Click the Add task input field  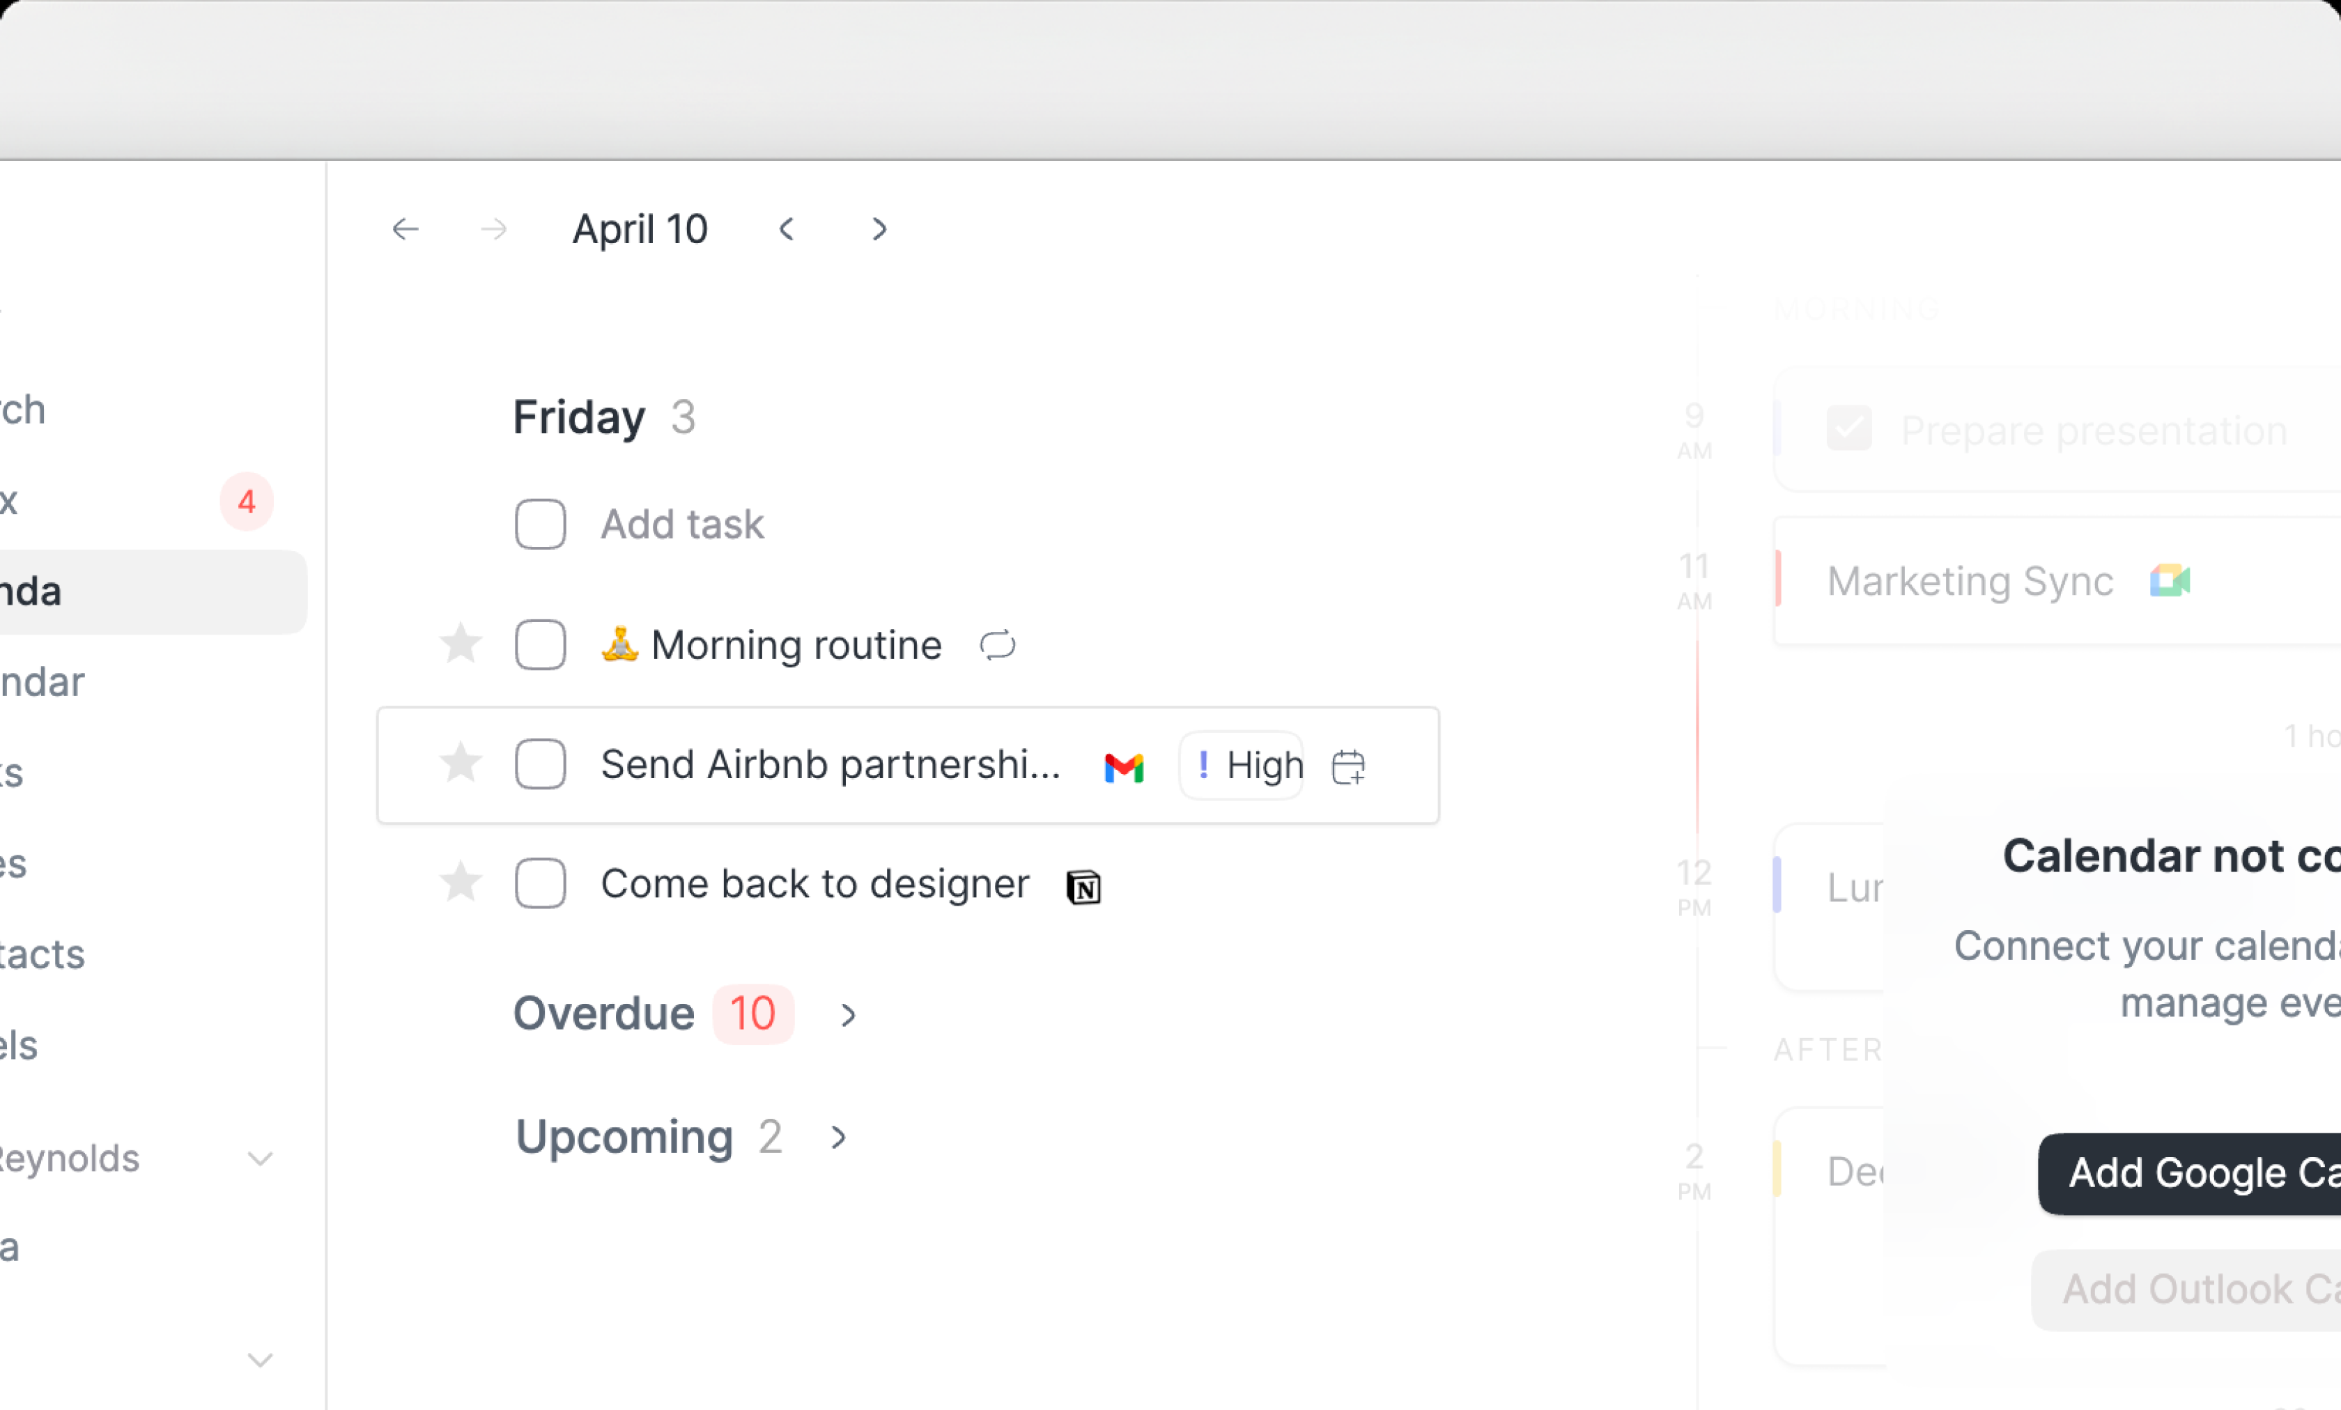[682, 525]
